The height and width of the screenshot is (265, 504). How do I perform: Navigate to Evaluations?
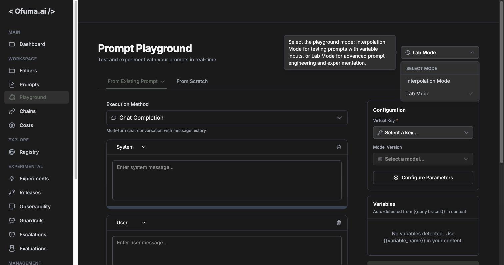tap(36, 249)
